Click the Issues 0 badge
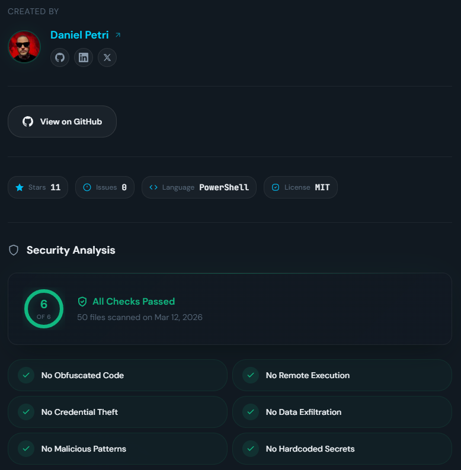The width and height of the screenshot is (461, 470). 105,187
